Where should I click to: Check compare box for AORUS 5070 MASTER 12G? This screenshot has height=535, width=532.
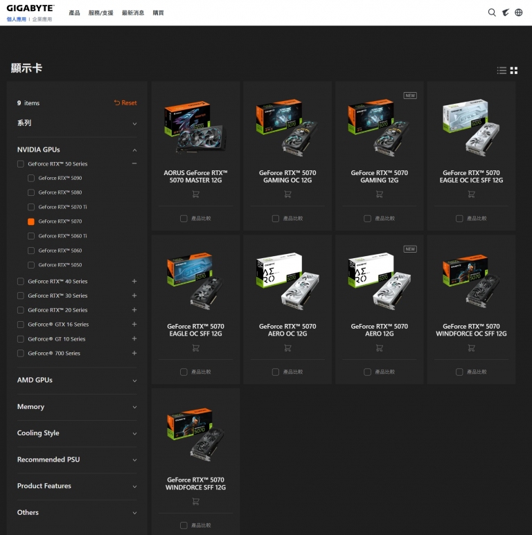[x=184, y=219]
